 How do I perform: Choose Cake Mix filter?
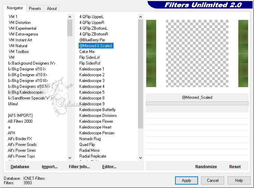tap(87, 52)
